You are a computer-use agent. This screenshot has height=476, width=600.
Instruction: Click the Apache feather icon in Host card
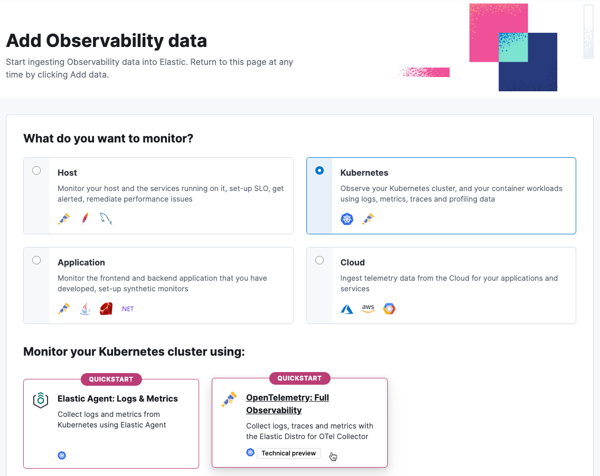[85, 219]
